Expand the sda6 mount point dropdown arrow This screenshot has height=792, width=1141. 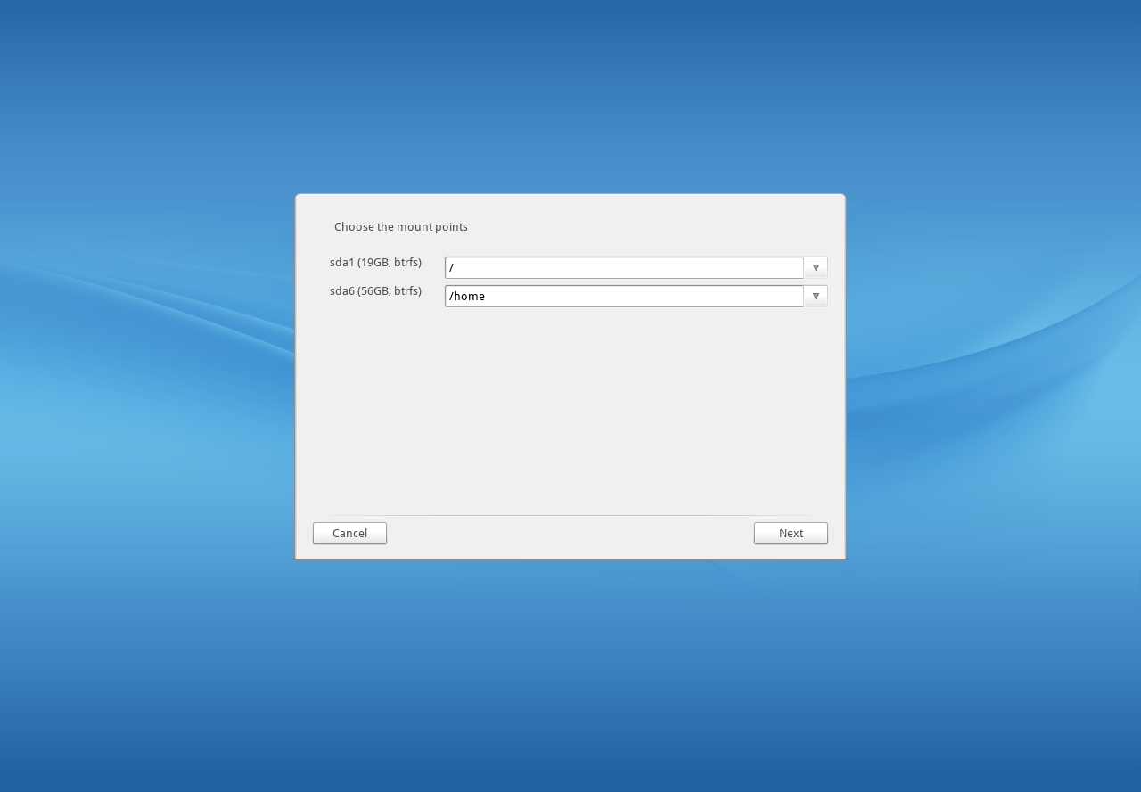coord(815,297)
